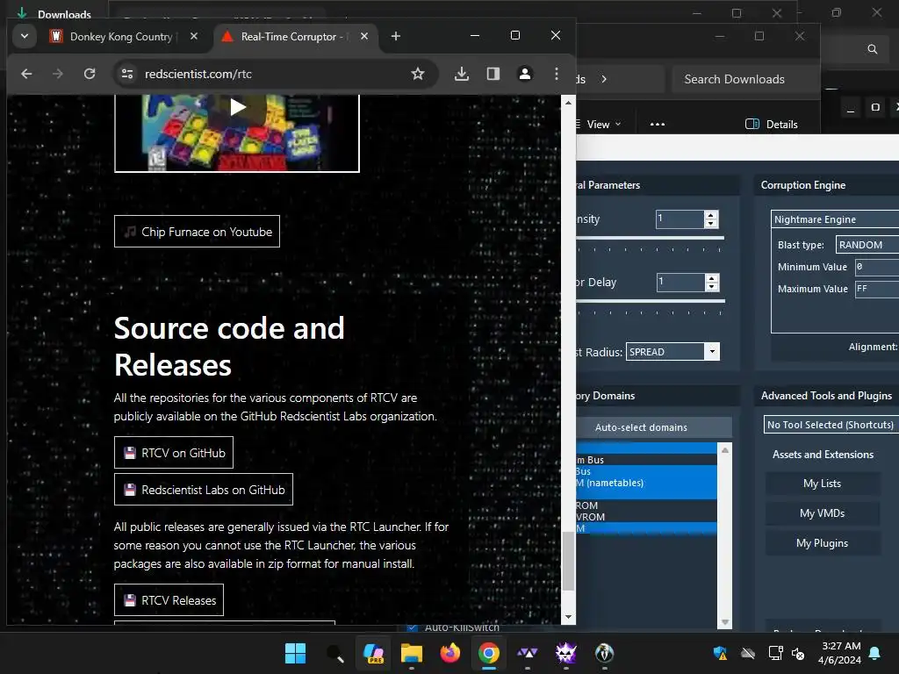899x674 pixels.
Task: Decrease Error Delay value with down arrow
Action: [711, 287]
